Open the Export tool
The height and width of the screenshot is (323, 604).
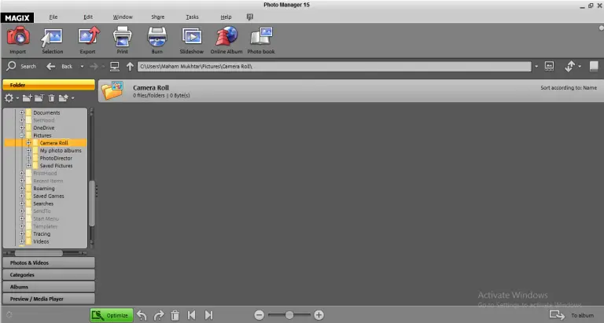(x=88, y=40)
